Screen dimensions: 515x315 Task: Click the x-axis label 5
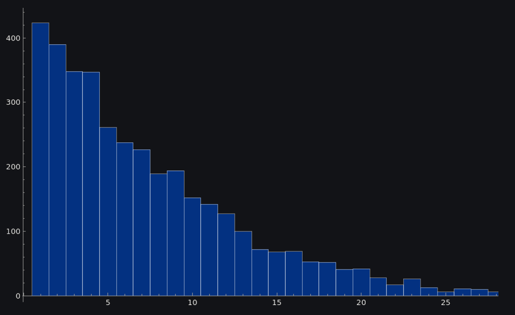coord(108,303)
